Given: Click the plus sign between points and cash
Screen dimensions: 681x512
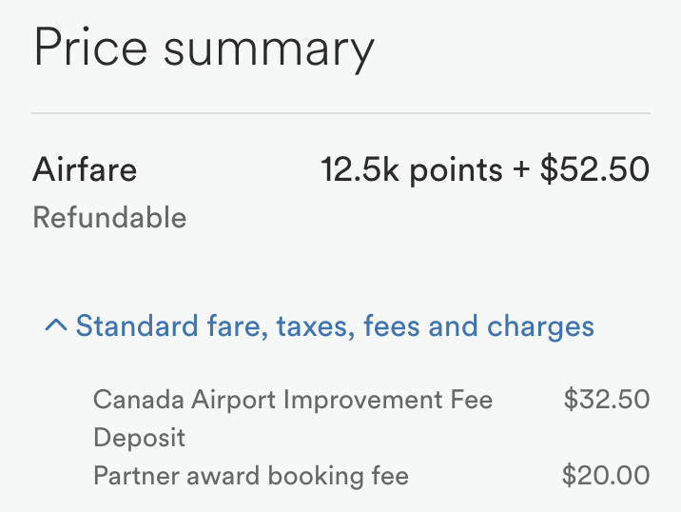Looking at the screenshot, I should [521, 170].
